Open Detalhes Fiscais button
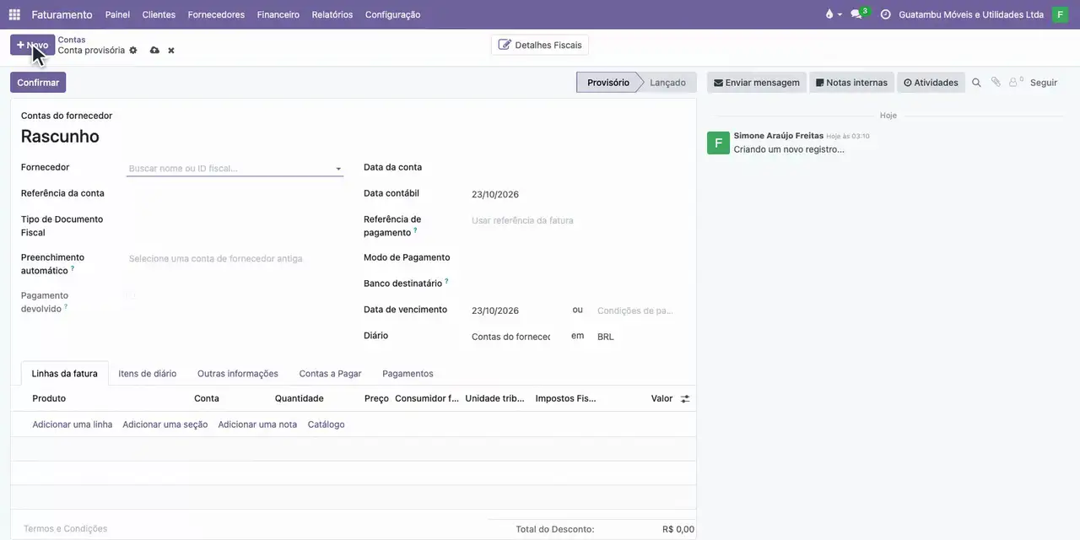1080x540 pixels. (x=540, y=45)
